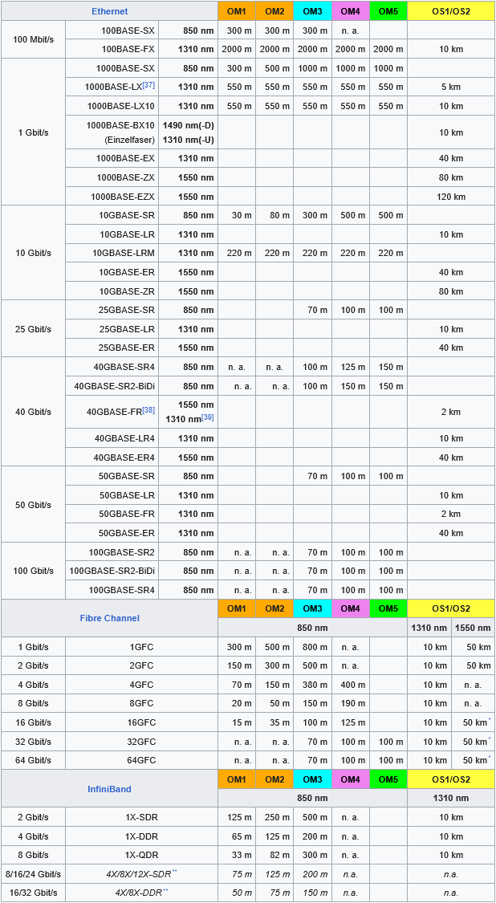Screen dimensions: 496x903
Task: Select magenta OM4 header in Fibre Channel section
Action: 350,608
